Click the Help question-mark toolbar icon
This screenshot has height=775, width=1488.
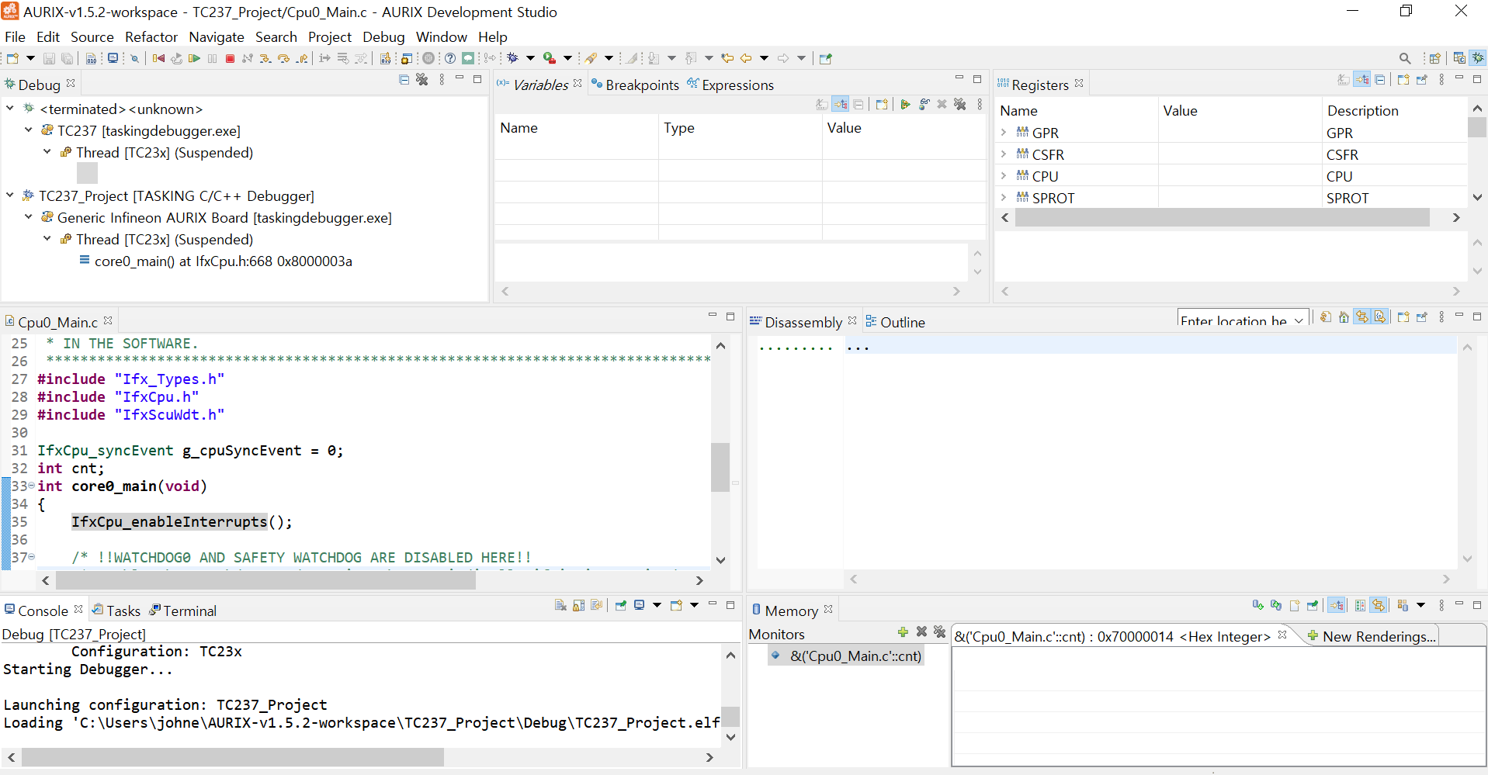pyautogui.click(x=449, y=58)
